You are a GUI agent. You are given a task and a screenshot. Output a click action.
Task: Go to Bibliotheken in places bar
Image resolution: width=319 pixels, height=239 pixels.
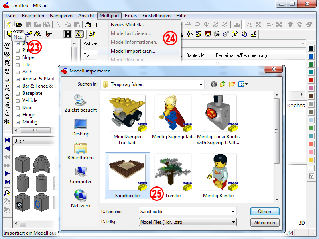pos(81,151)
